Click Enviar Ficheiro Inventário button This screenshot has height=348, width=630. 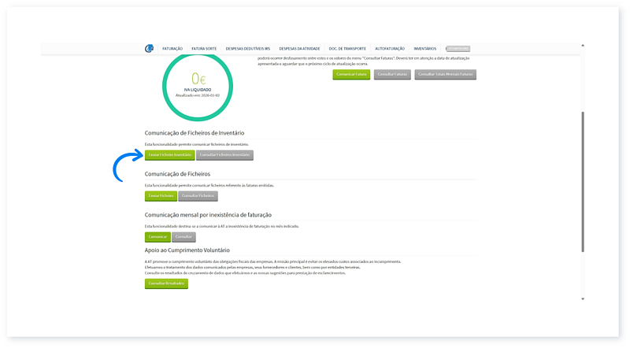point(169,155)
